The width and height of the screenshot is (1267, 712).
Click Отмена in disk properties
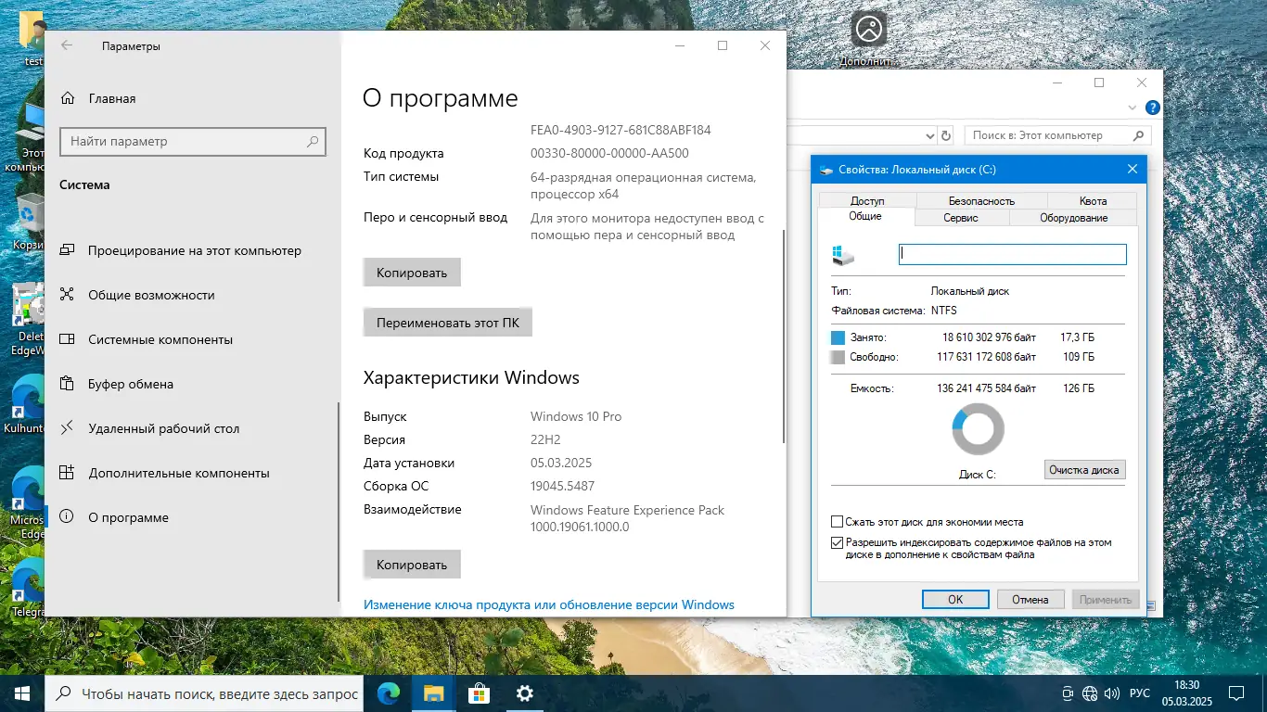[1030, 600]
